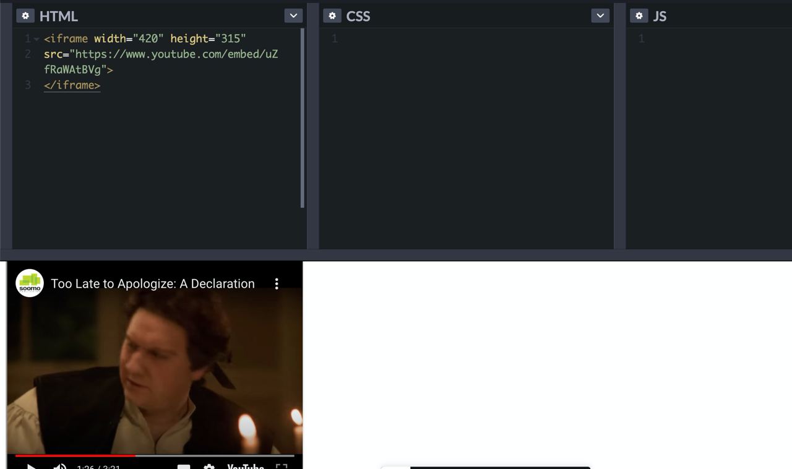Open the HTML editor settings gear
Viewport: 792px width, 469px height.
[25, 15]
